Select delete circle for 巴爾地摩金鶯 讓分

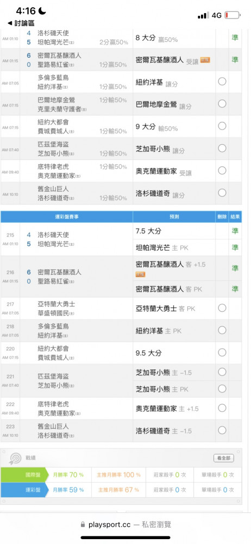click(222, 104)
